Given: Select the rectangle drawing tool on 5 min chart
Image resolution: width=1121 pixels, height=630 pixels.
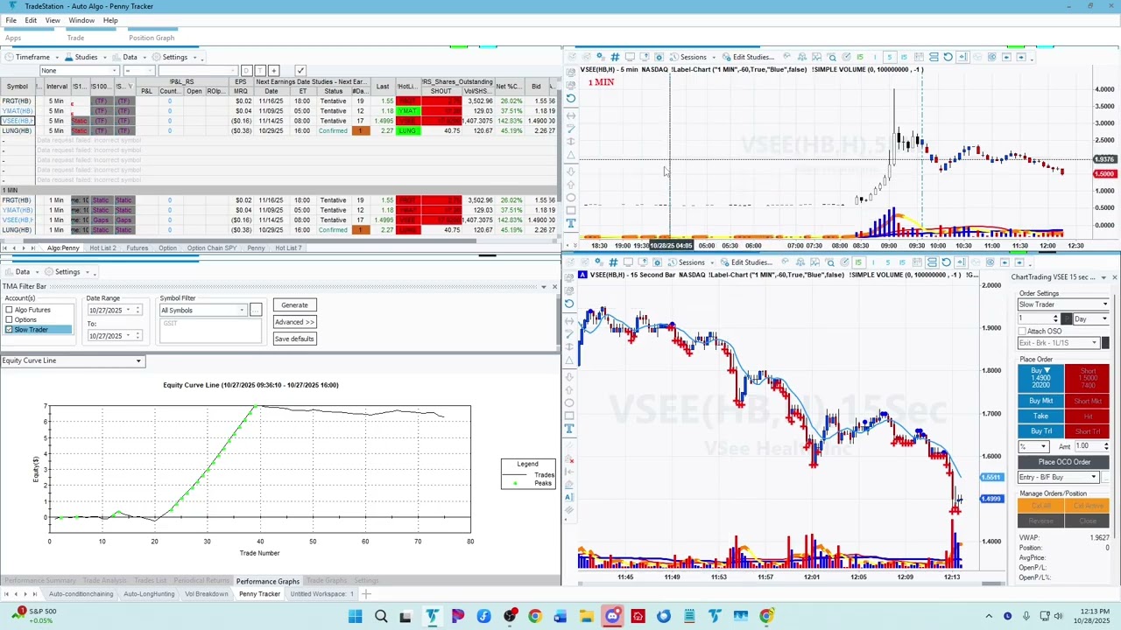Looking at the screenshot, I should point(571,210).
